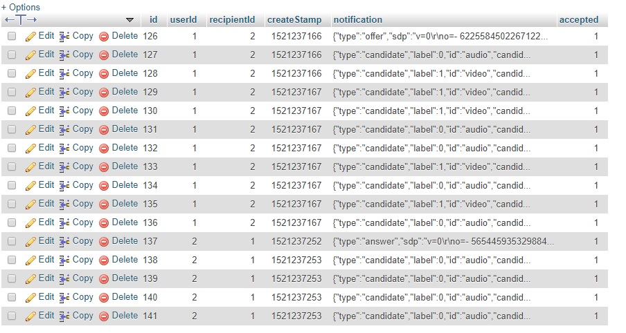Click the Delete link for row 138

point(125,259)
